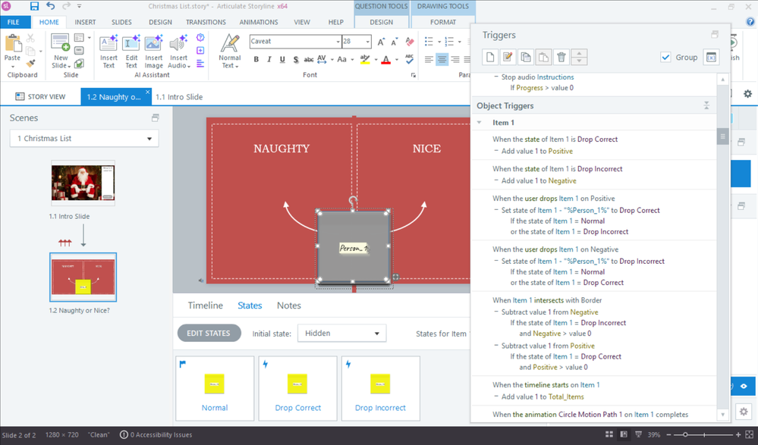Image resolution: width=758 pixels, height=445 pixels.
Task: Toggle bold text formatting
Action: [x=256, y=60]
